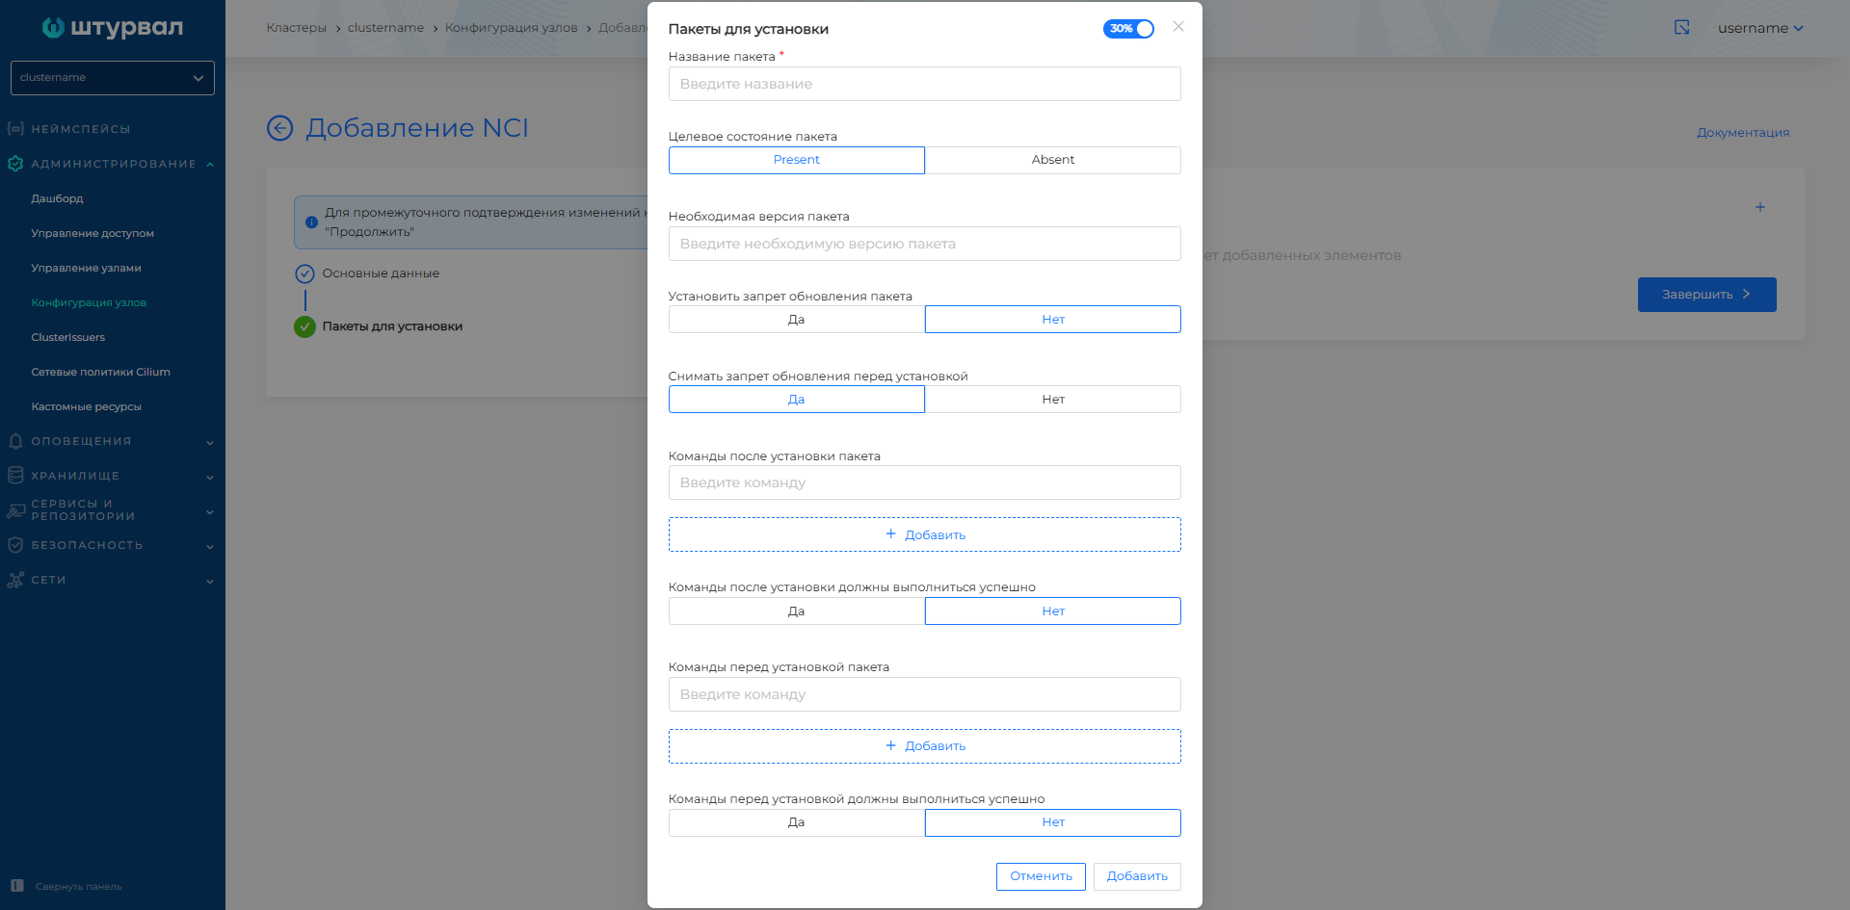Open Конфигурация узлов menu item

90,302
